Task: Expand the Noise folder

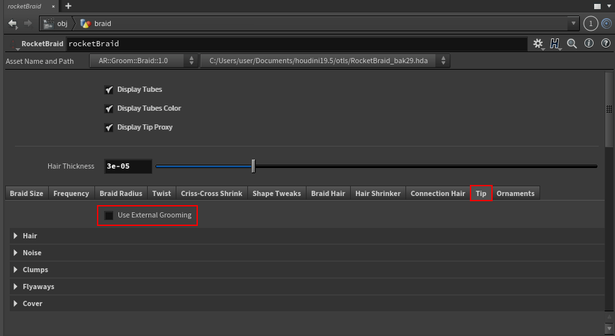Action: [16, 253]
